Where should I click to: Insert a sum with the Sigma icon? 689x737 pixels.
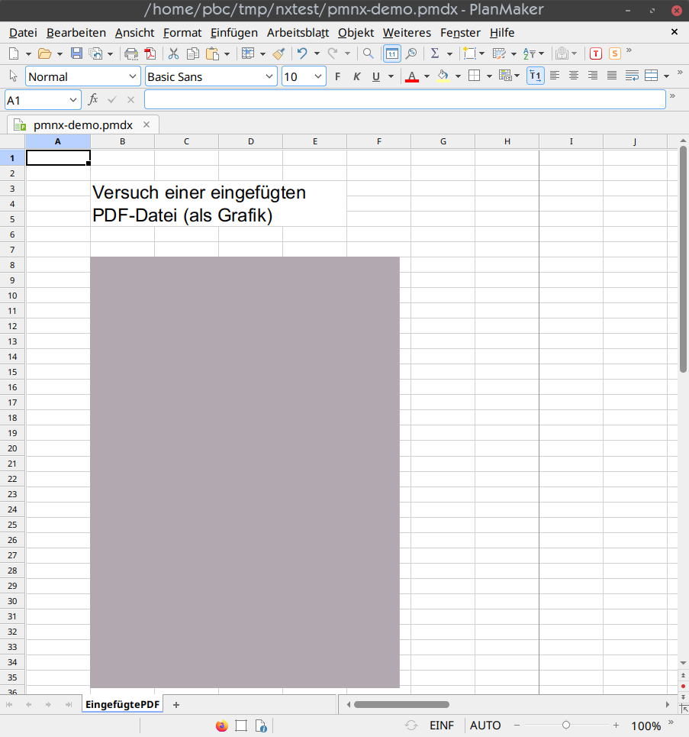435,53
